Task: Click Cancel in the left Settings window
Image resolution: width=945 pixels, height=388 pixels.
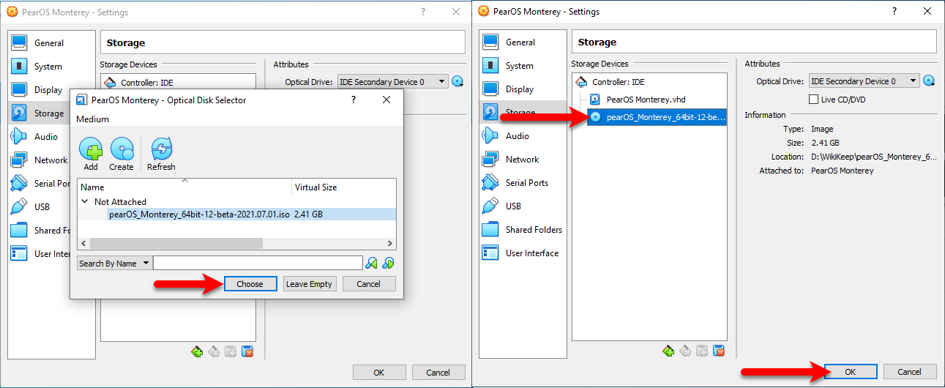Action: click(438, 373)
